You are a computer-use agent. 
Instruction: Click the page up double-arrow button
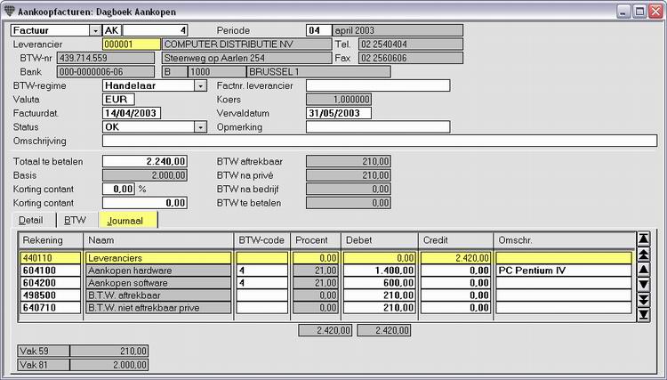644,255
